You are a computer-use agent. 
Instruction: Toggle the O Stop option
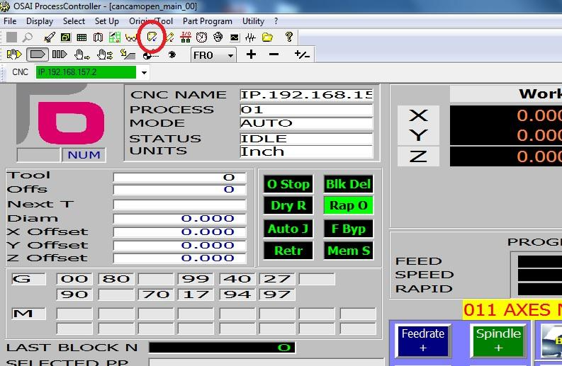288,184
